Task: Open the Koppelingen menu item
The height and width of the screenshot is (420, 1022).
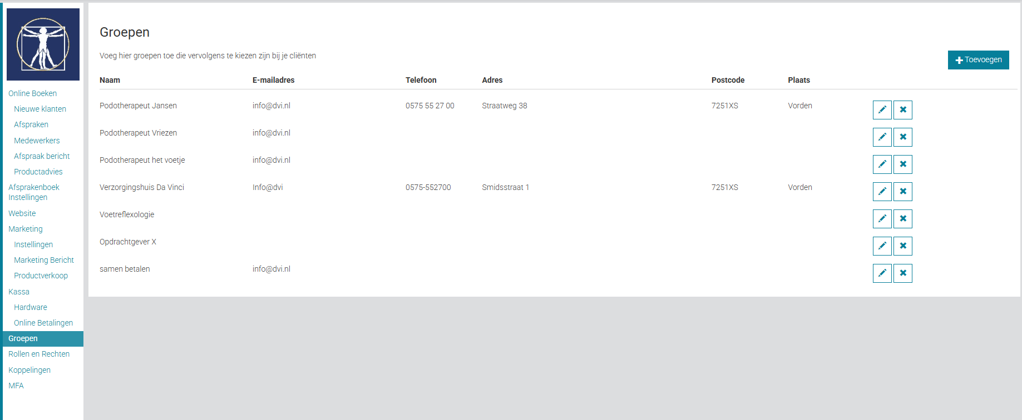Action: coord(29,370)
